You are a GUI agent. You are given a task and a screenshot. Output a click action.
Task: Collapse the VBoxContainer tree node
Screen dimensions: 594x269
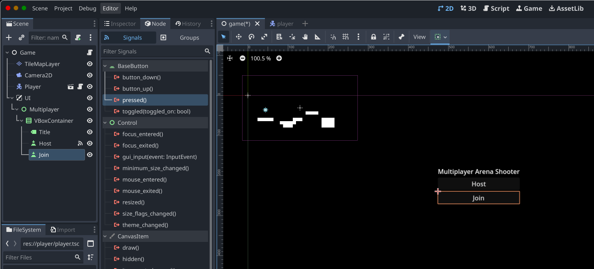[x=22, y=121]
